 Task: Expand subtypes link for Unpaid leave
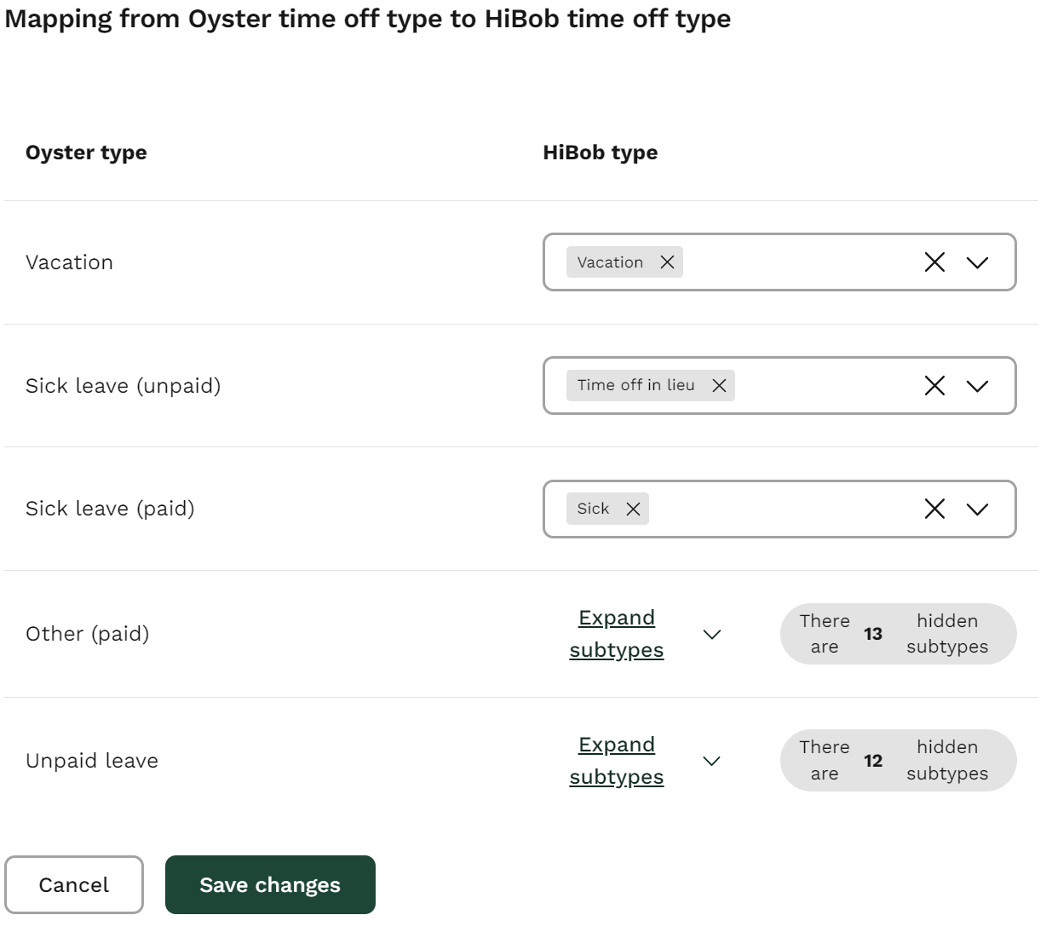click(x=617, y=761)
